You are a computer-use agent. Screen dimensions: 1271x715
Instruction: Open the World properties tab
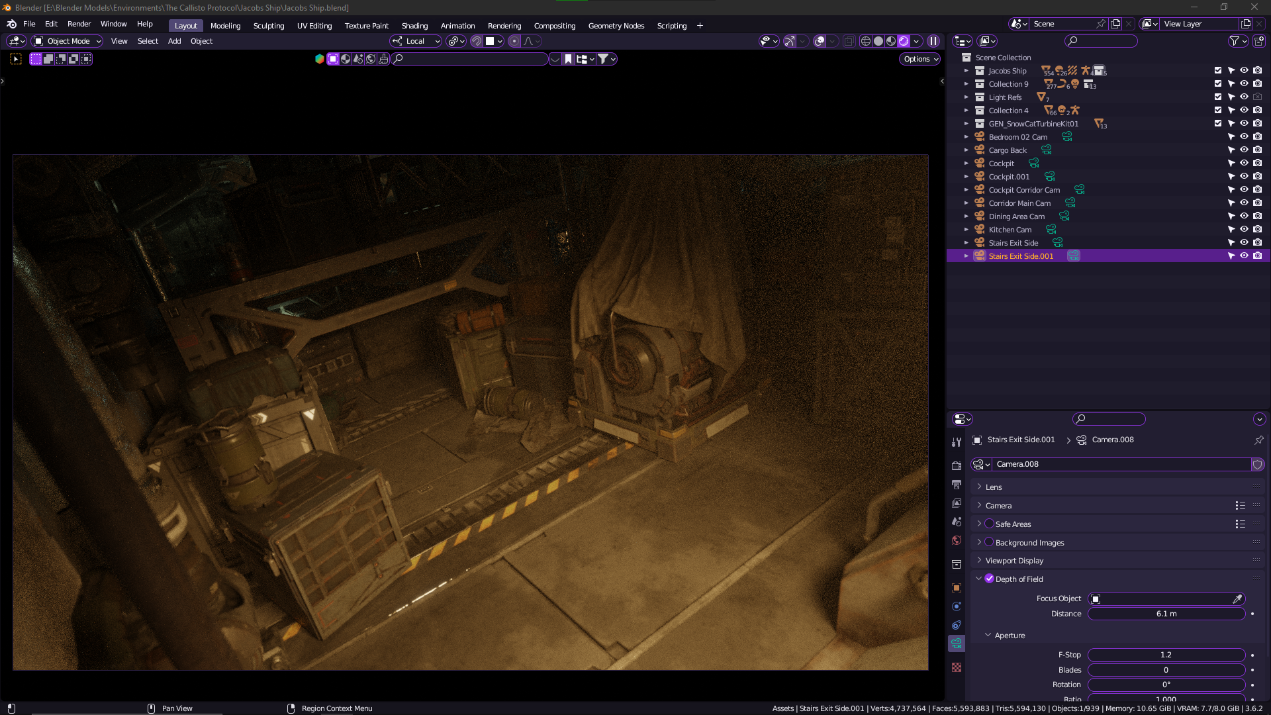coord(957,540)
